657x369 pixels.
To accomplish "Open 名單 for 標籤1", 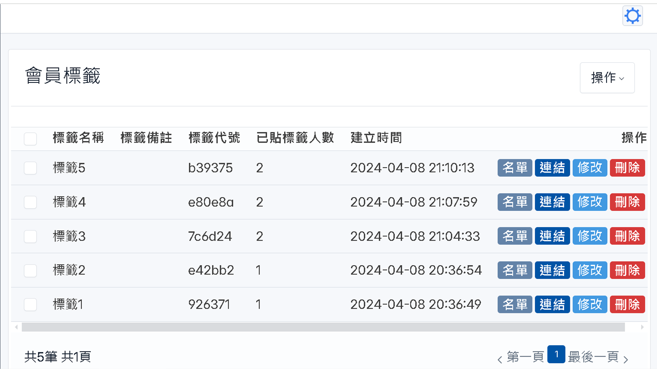I will pyautogui.click(x=515, y=304).
